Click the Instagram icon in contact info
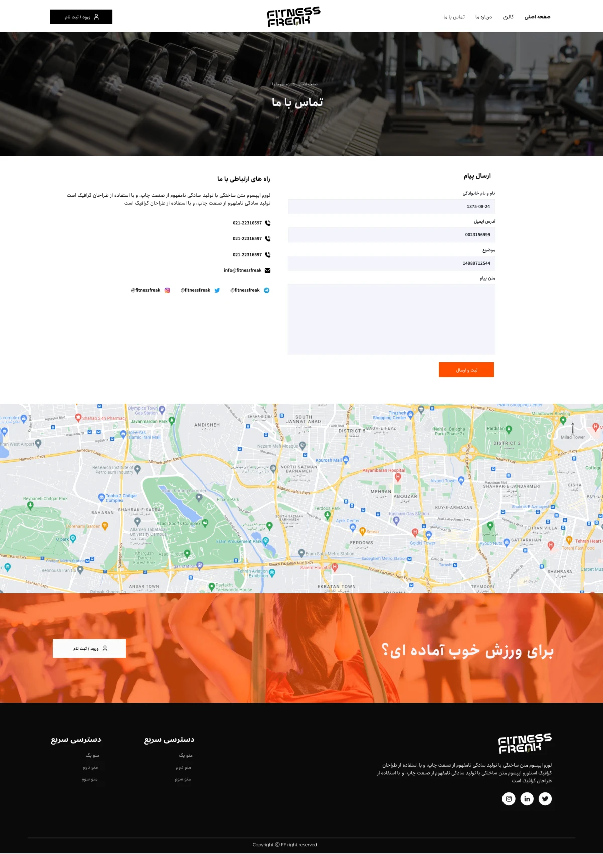This screenshot has width=603, height=854. click(168, 290)
